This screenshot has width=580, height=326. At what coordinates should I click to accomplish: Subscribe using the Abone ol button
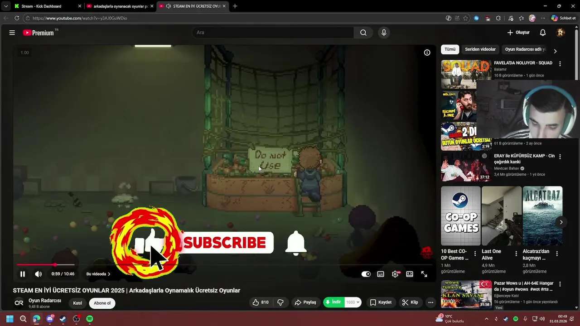102,303
